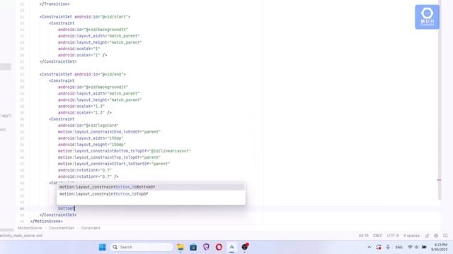Image resolution: width=453 pixels, height=254 pixels.
Task: Click the layout_constraintStart_toStartOf 'parent' line
Action: pos(114,164)
